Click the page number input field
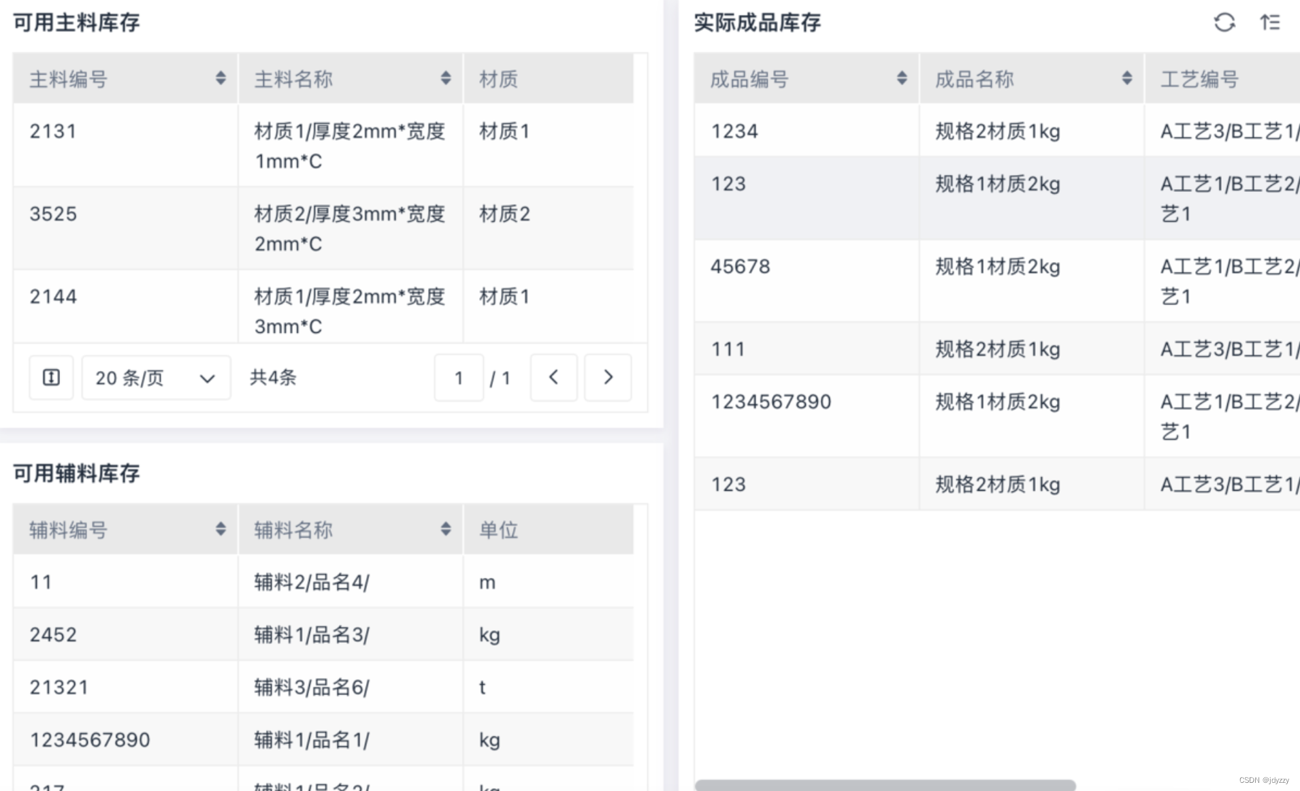This screenshot has width=1300, height=791. (459, 377)
